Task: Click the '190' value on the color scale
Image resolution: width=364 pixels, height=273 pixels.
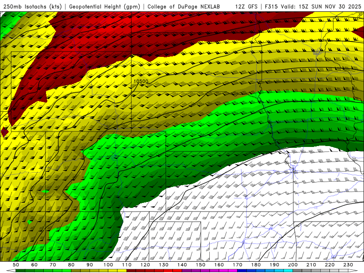Action: [275, 265]
